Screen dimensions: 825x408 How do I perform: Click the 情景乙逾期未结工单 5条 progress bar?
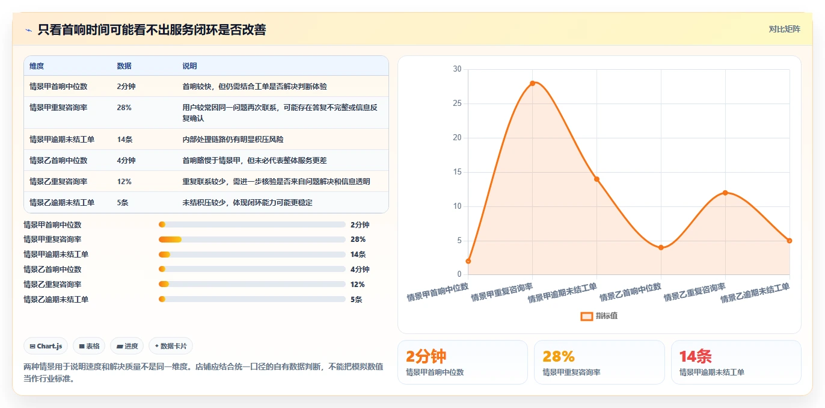[252, 299]
